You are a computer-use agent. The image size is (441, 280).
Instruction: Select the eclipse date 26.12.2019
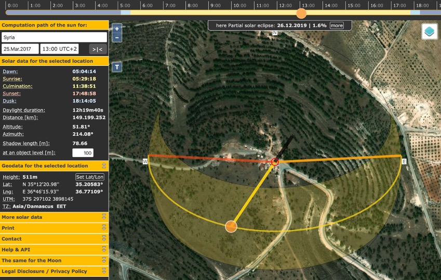coord(292,25)
